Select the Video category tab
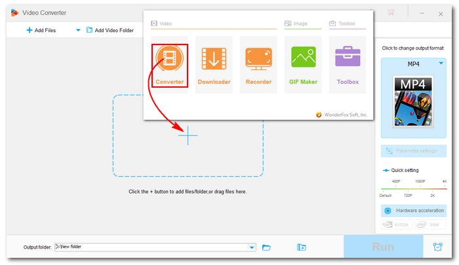This screenshot has width=459, height=265. [161, 24]
